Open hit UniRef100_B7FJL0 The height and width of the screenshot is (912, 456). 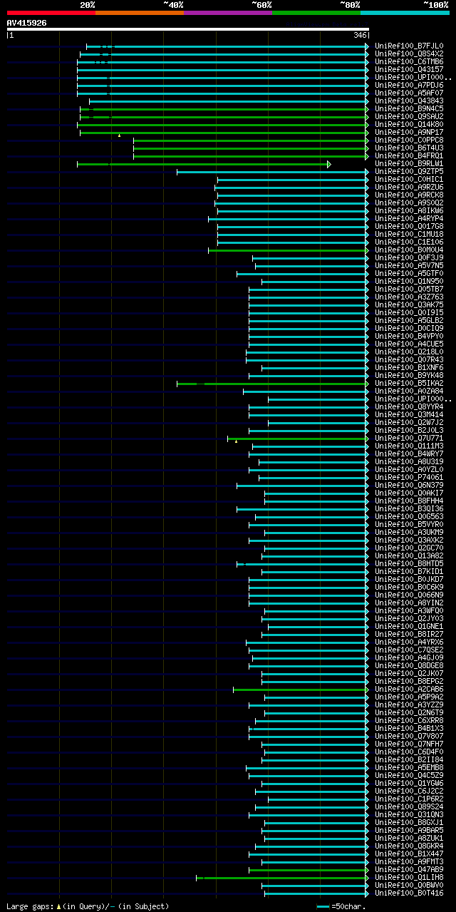[409, 46]
